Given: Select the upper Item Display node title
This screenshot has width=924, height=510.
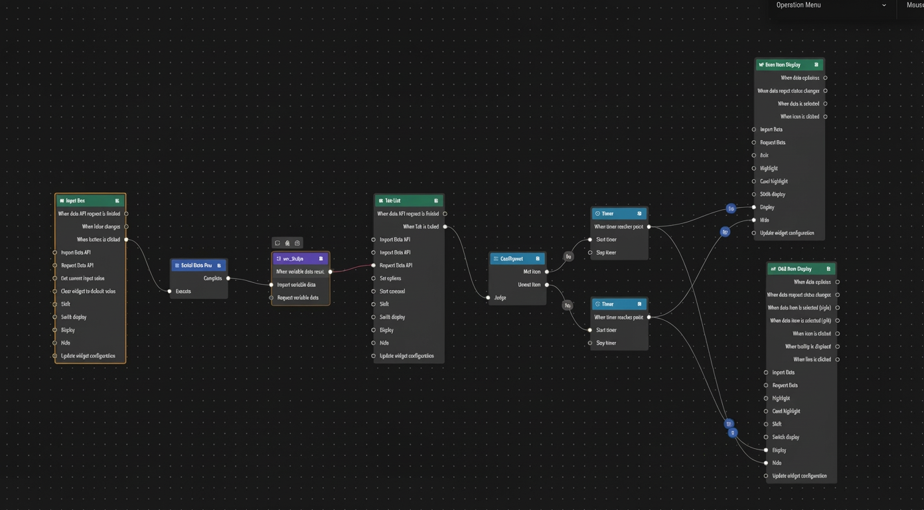Looking at the screenshot, I should point(783,65).
